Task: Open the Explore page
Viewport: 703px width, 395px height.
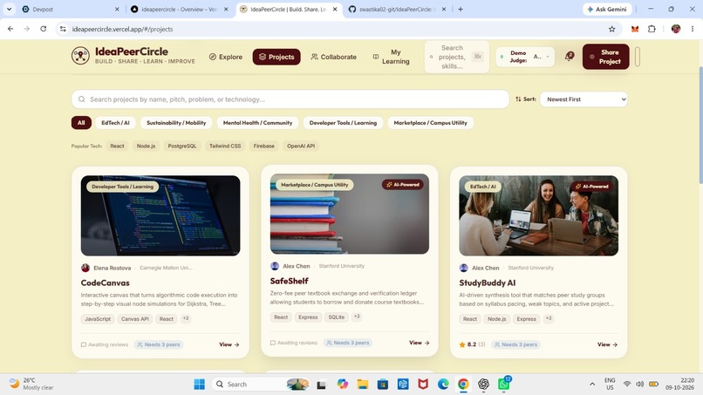Action: [x=226, y=57]
